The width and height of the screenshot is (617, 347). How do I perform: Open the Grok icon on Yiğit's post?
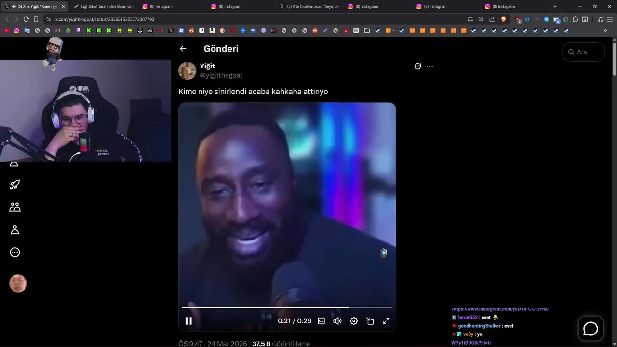pos(418,66)
